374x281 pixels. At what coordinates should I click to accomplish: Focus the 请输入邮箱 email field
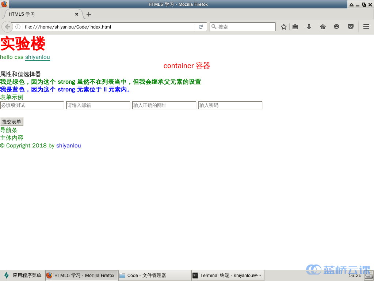coord(98,105)
